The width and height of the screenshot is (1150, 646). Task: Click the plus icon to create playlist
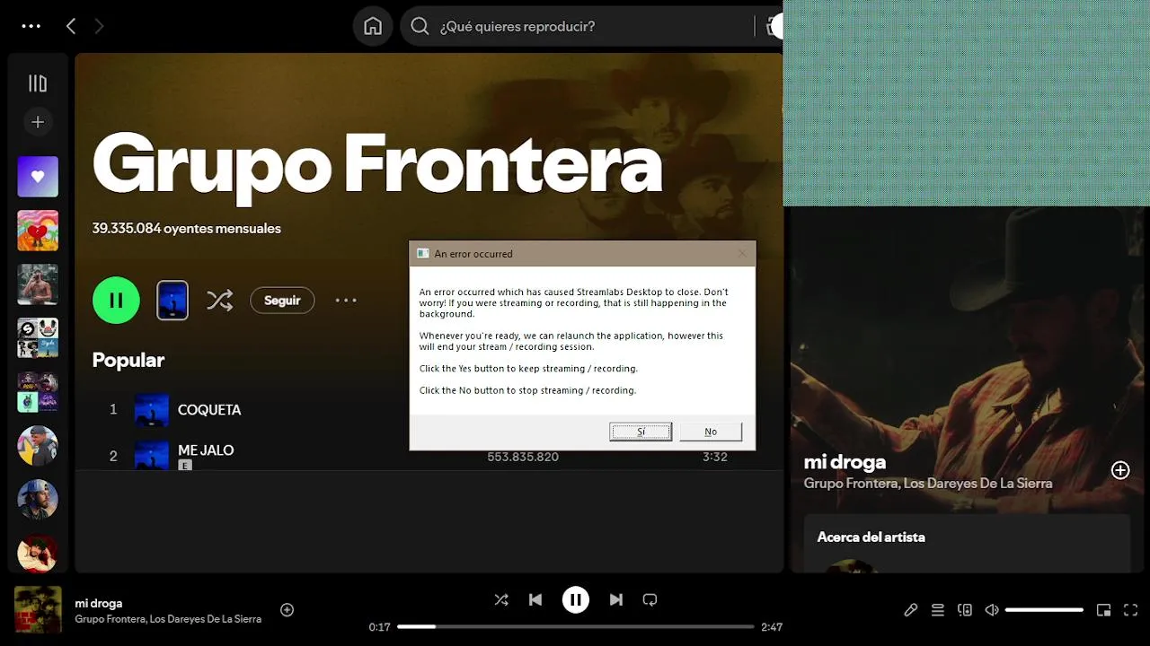pos(38,122)
